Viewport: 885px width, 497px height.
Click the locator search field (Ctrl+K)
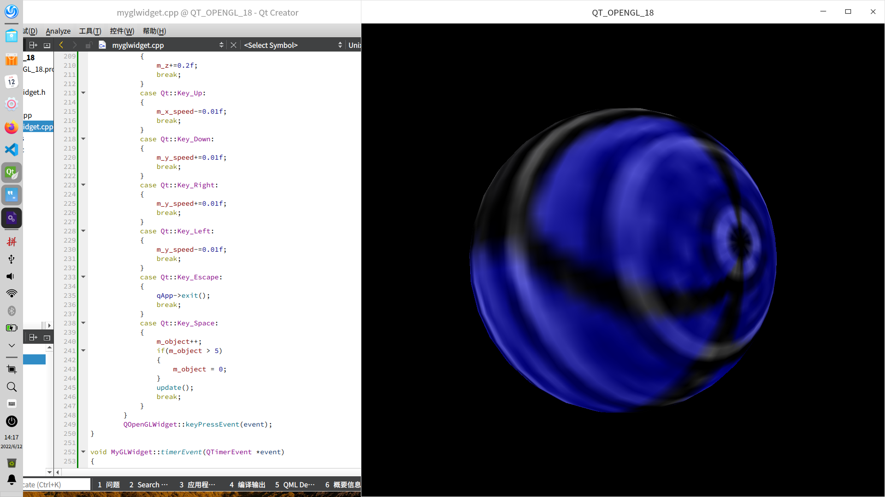[x=55, y=485]
